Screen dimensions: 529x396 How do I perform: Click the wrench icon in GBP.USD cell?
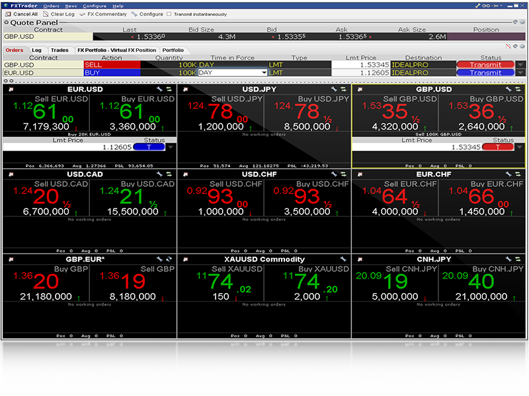(509, 89)
